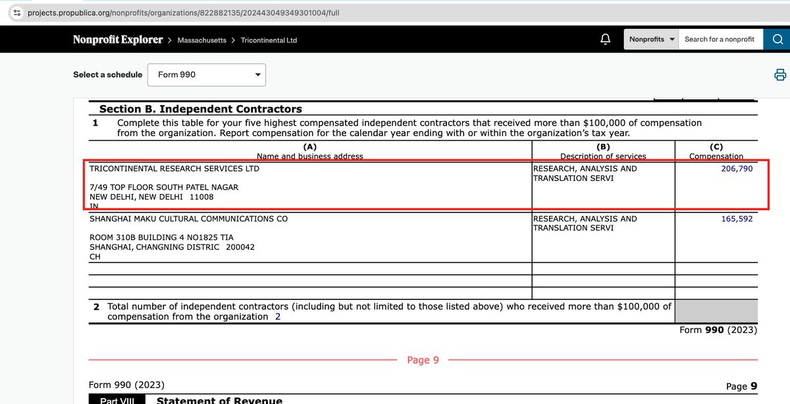Click the Section B. Independent Contractors heading
The height and width of the screenshot is (404, 790).
(x=201, y=109)
